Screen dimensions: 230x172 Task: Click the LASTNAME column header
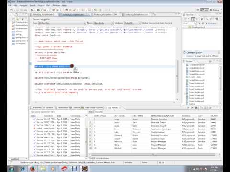coord(119,116)
